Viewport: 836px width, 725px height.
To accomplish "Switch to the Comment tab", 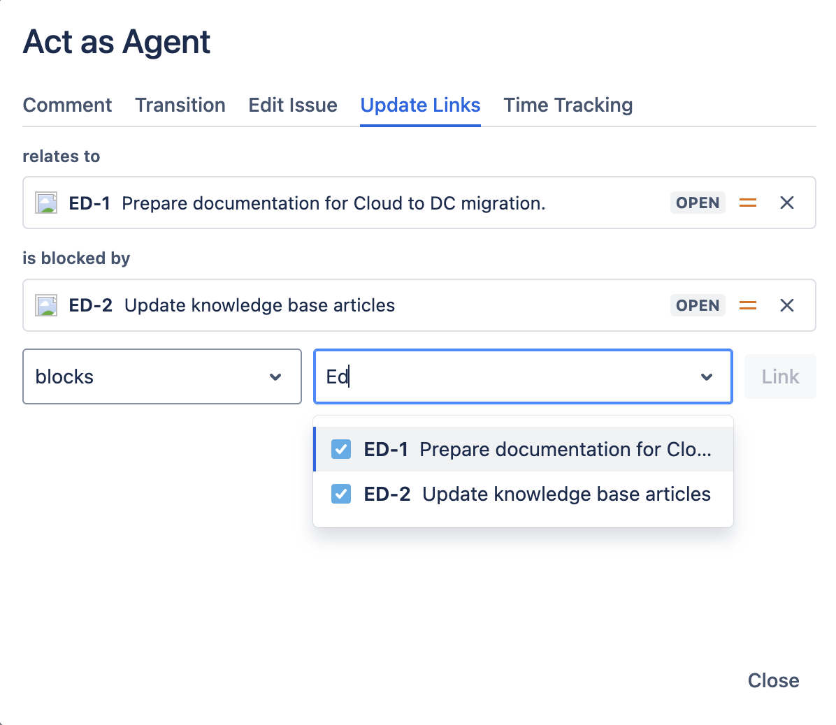I will [x=67, y=105].
